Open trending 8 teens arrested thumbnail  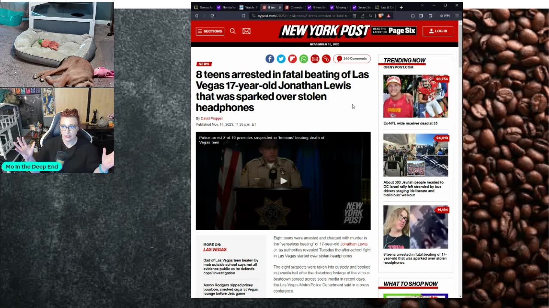(x=416, y=227)
